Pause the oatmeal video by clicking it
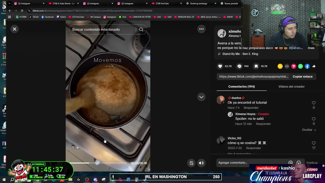 tap(108, 97)
